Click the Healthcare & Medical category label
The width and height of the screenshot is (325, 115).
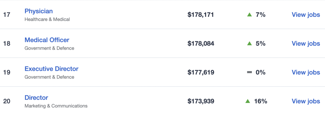(x=47, y=20)
